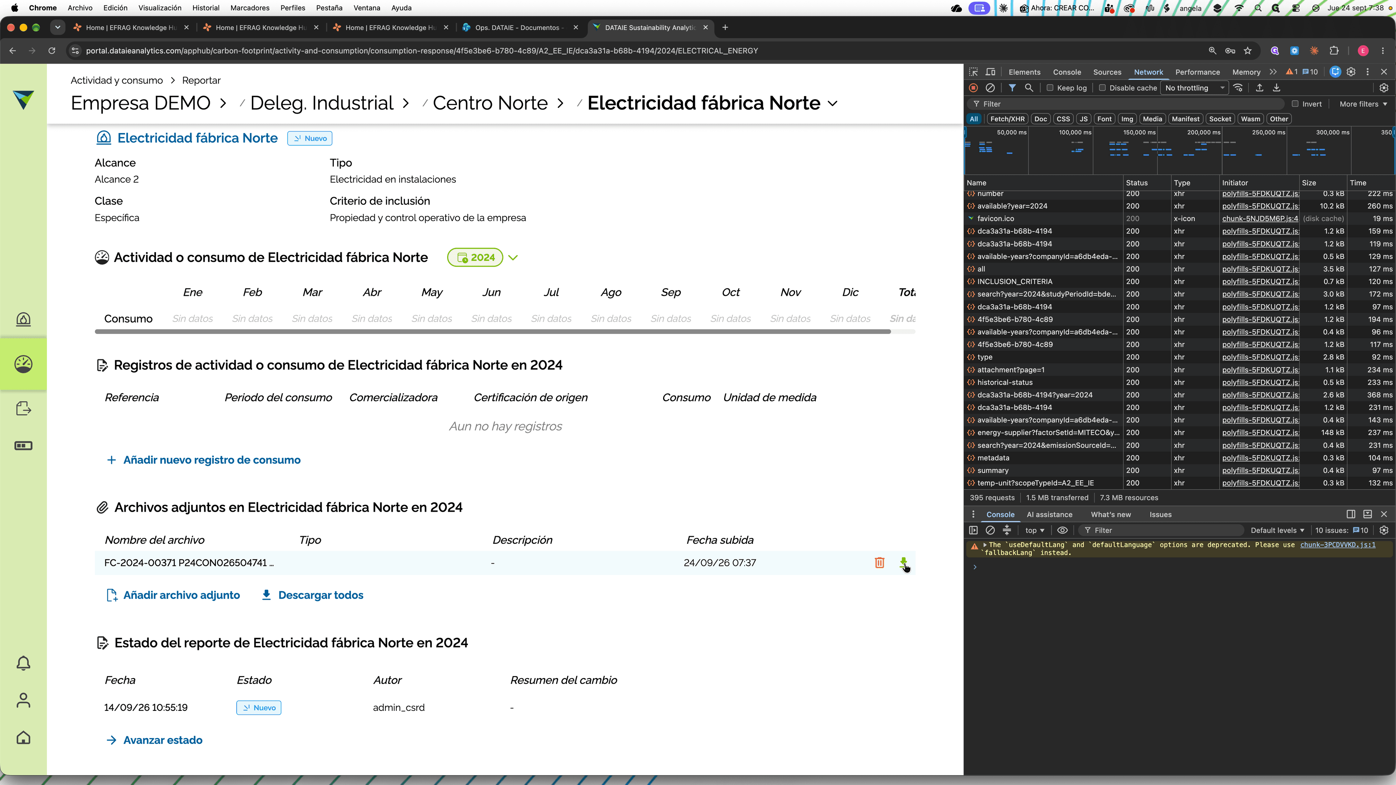The width and height of the screenshot is (1396, 785).
Task: Enable the Keep log checkbox
Action: tap(1050, 88)
